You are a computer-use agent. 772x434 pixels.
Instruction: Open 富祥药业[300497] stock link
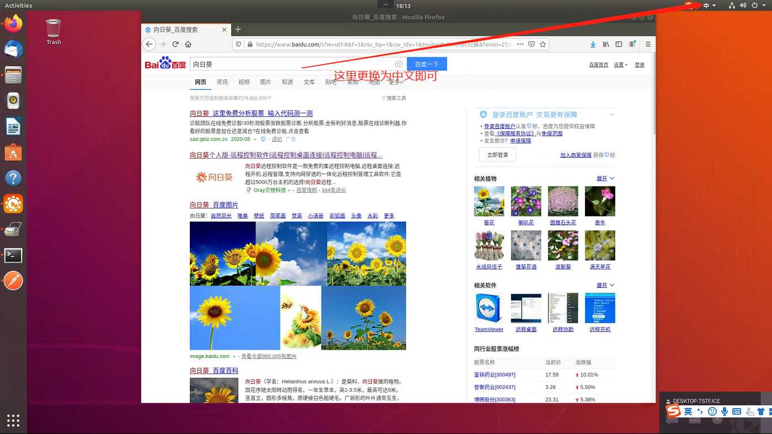(x=494, y=374)
